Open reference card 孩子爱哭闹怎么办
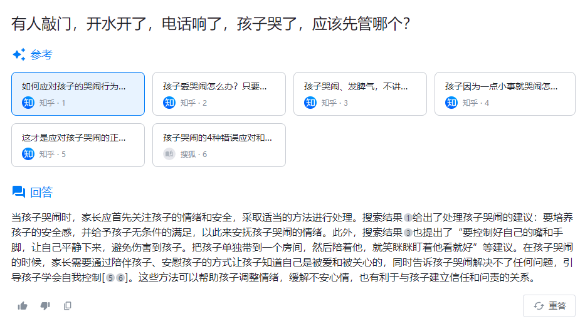This screenshot has width=585, height=329. (x=219, y=94)
